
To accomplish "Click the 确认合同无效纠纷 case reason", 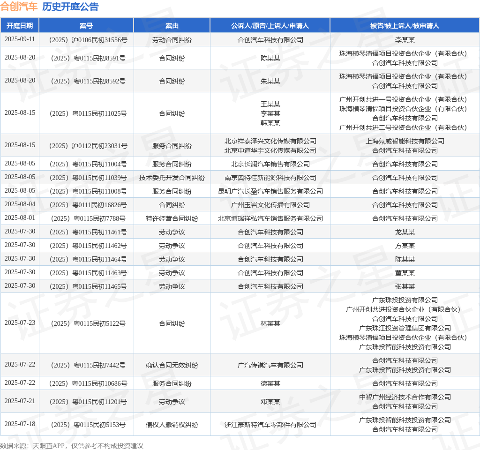I will [x=172, y=365].
